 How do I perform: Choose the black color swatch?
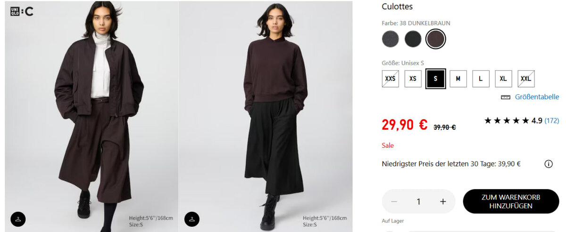coord(413,39)
